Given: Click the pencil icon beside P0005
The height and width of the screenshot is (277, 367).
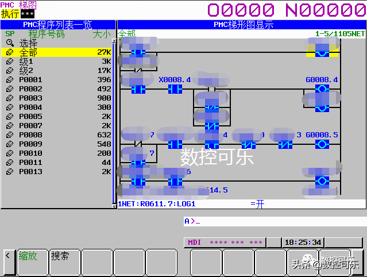Looking at the screenshot, I should click(x=10, y=117).
